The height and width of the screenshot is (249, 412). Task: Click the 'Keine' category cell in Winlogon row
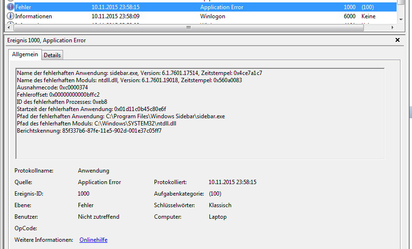(x=368, y=16)
